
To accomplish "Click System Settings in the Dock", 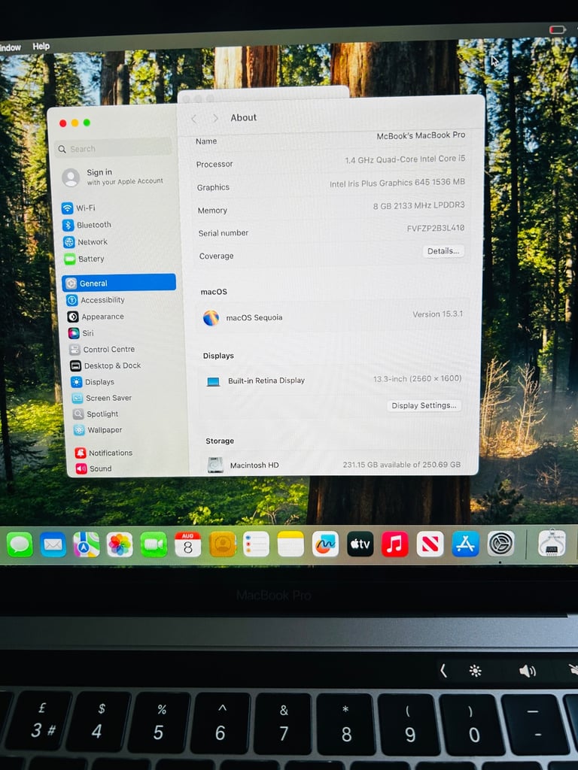I will (x=500, y=544).
